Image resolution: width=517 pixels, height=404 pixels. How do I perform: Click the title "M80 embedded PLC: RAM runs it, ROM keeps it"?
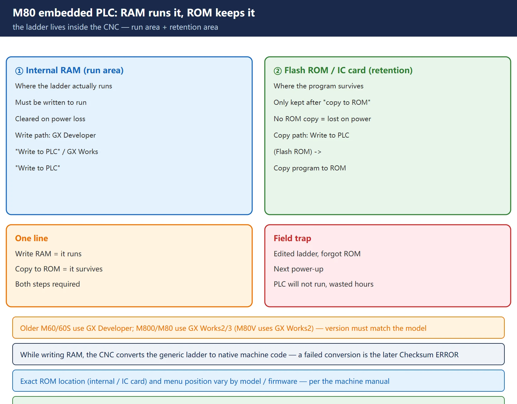(134, 13)
